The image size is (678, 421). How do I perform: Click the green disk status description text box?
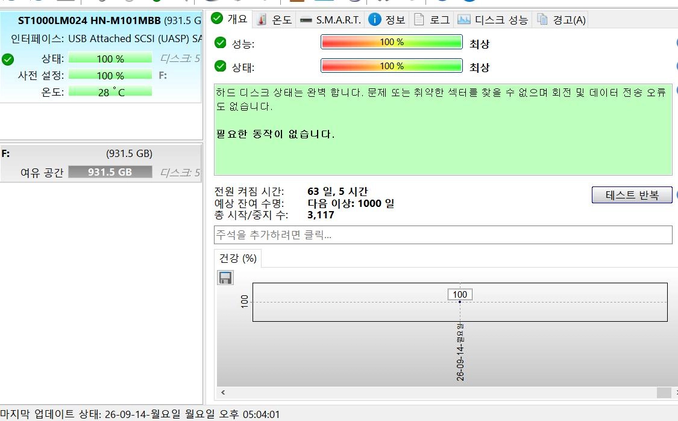coord(443,129)
